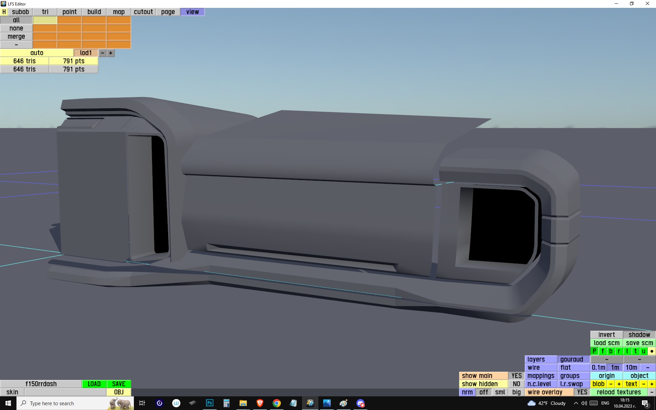Click the H hide-interface button
This screenshot has height=410, width=656.
point(4,12)
